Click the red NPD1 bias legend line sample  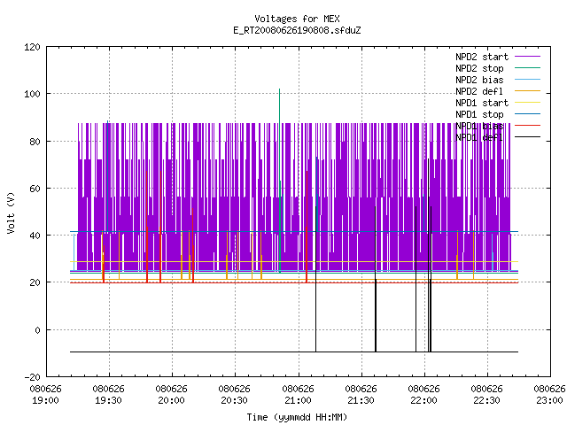coord(528,126)
